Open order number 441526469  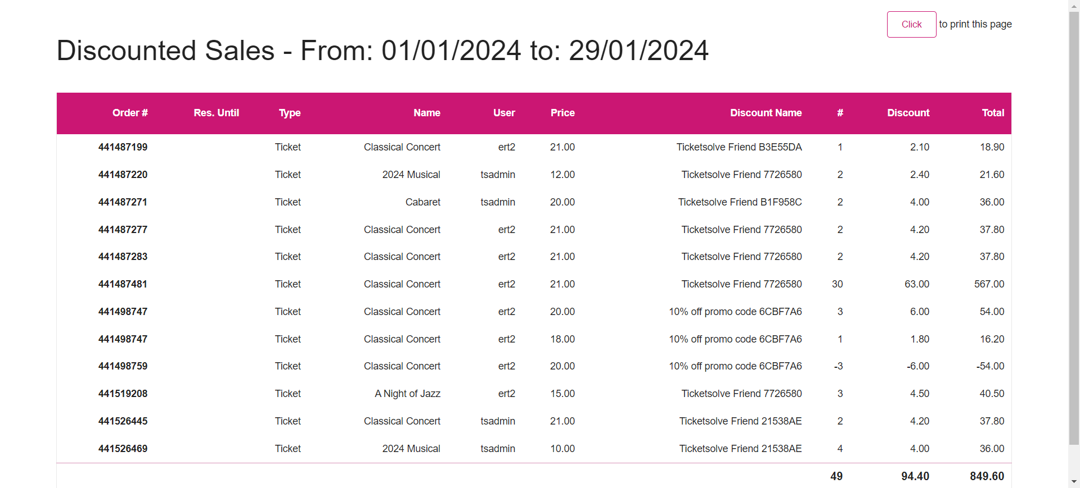123,449
